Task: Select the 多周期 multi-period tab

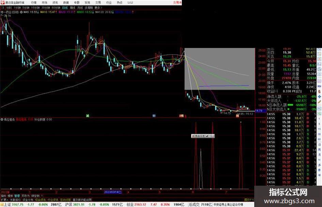Action: [x=89, y=7]
